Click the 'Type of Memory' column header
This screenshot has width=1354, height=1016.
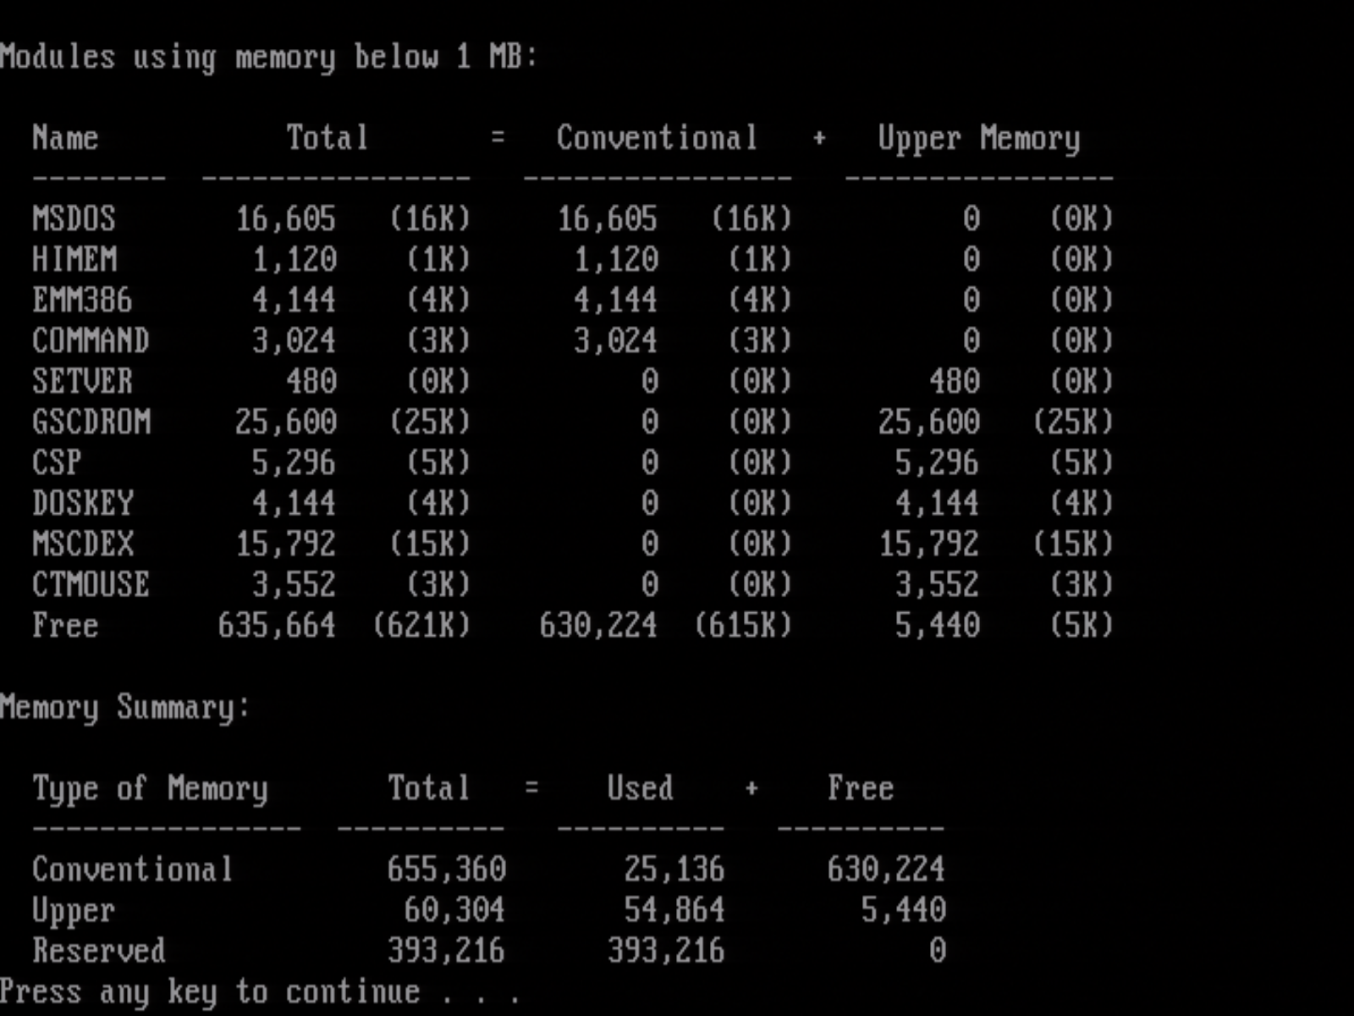(x=150, y=789)
